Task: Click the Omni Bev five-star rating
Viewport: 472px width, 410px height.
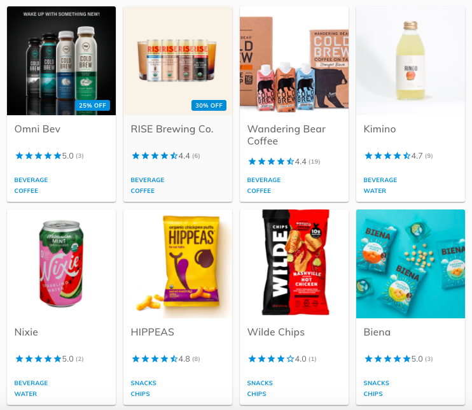Action: 38,156
